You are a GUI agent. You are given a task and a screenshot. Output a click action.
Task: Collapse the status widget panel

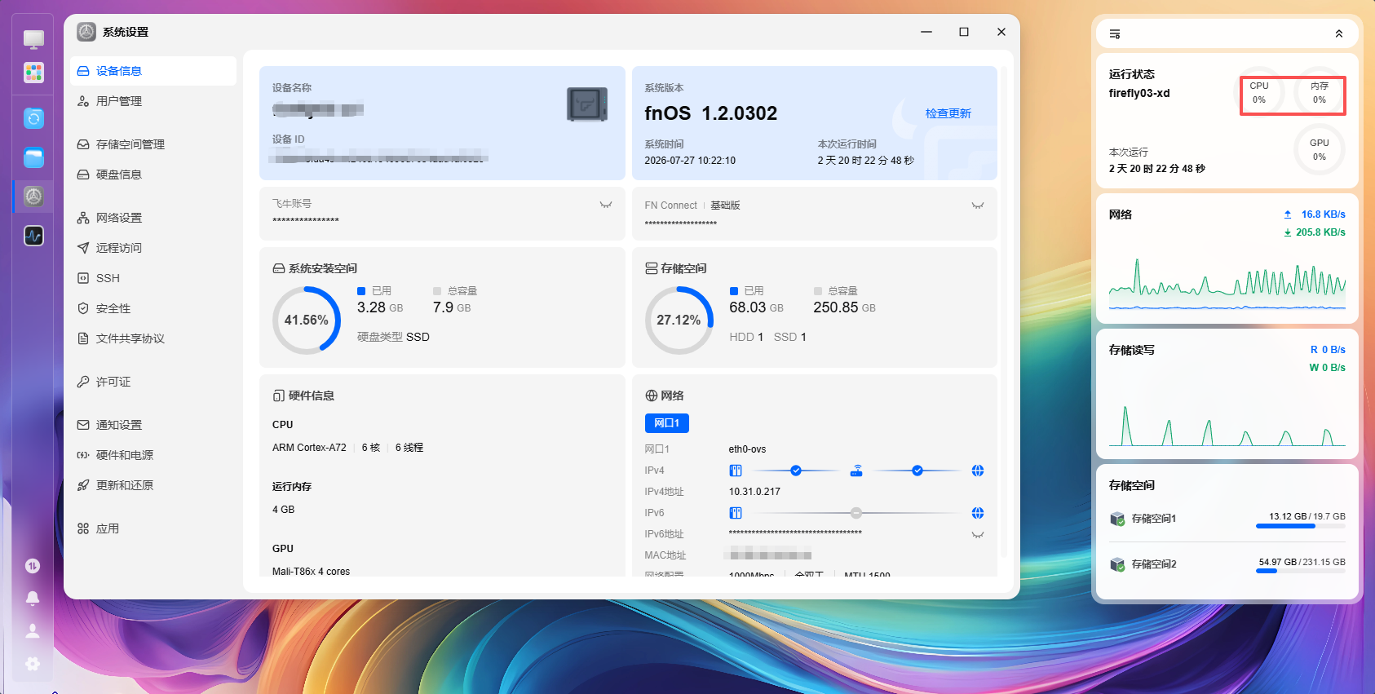point(1338,34)
